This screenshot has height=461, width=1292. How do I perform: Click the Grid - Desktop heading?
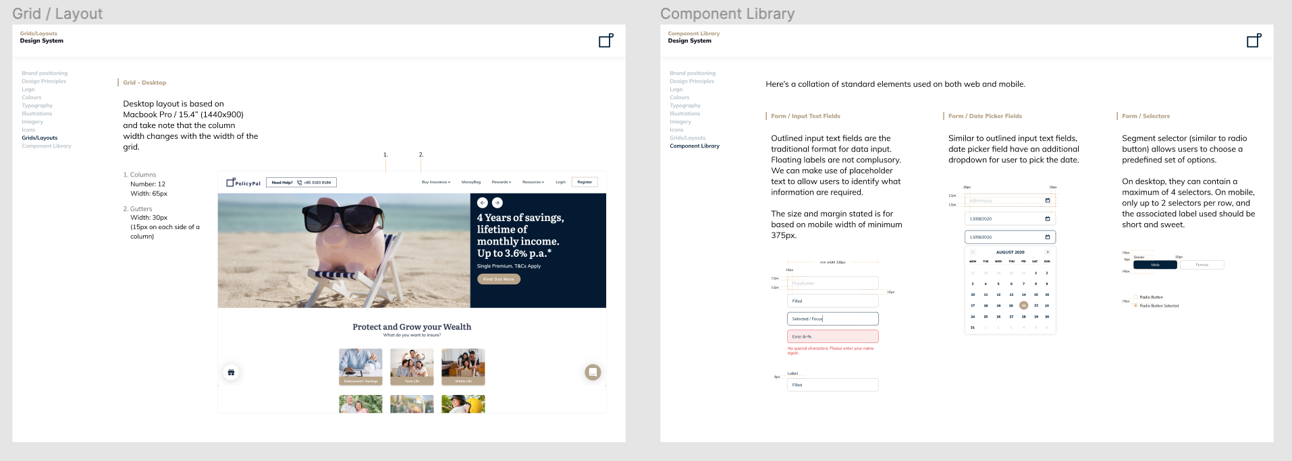click(144, 83)
